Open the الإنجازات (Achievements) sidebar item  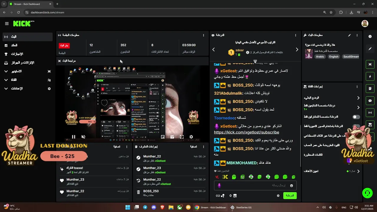click(28, 54)
